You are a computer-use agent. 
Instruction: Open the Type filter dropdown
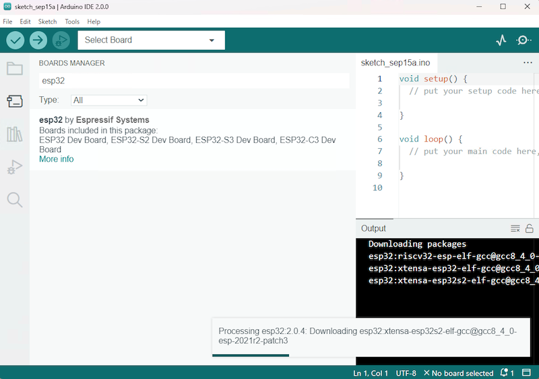point(109,100)
